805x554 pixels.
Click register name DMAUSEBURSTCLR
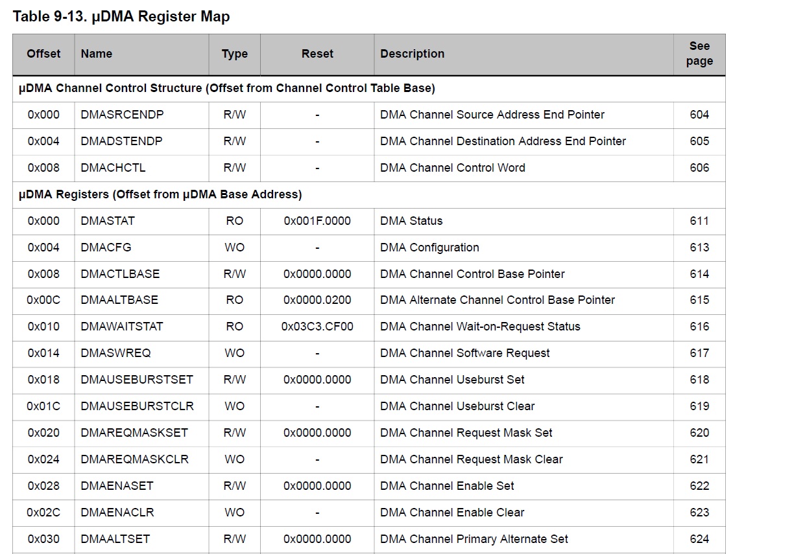pyautogui.click(x=138, y=406)
